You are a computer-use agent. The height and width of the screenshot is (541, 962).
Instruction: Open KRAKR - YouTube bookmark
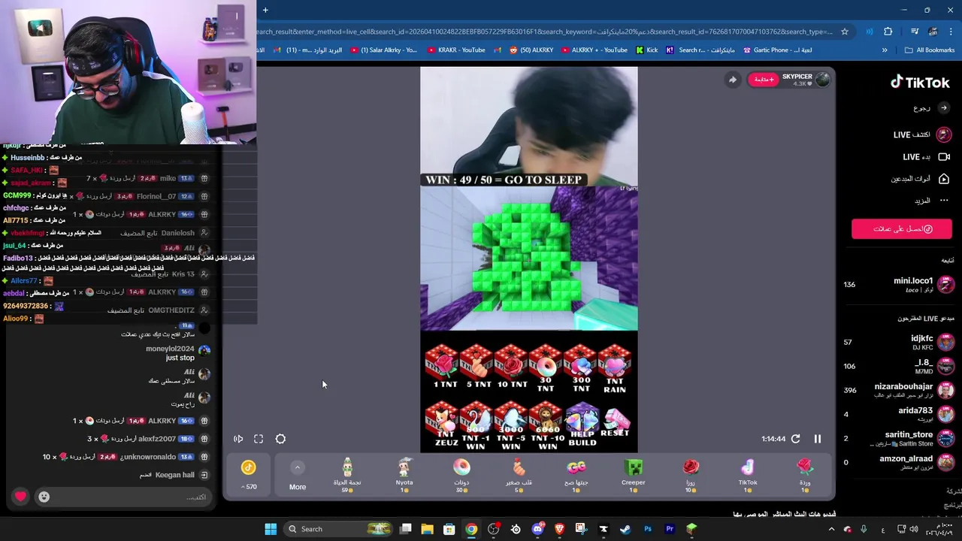pyautogui.click(x=456, y=50)
